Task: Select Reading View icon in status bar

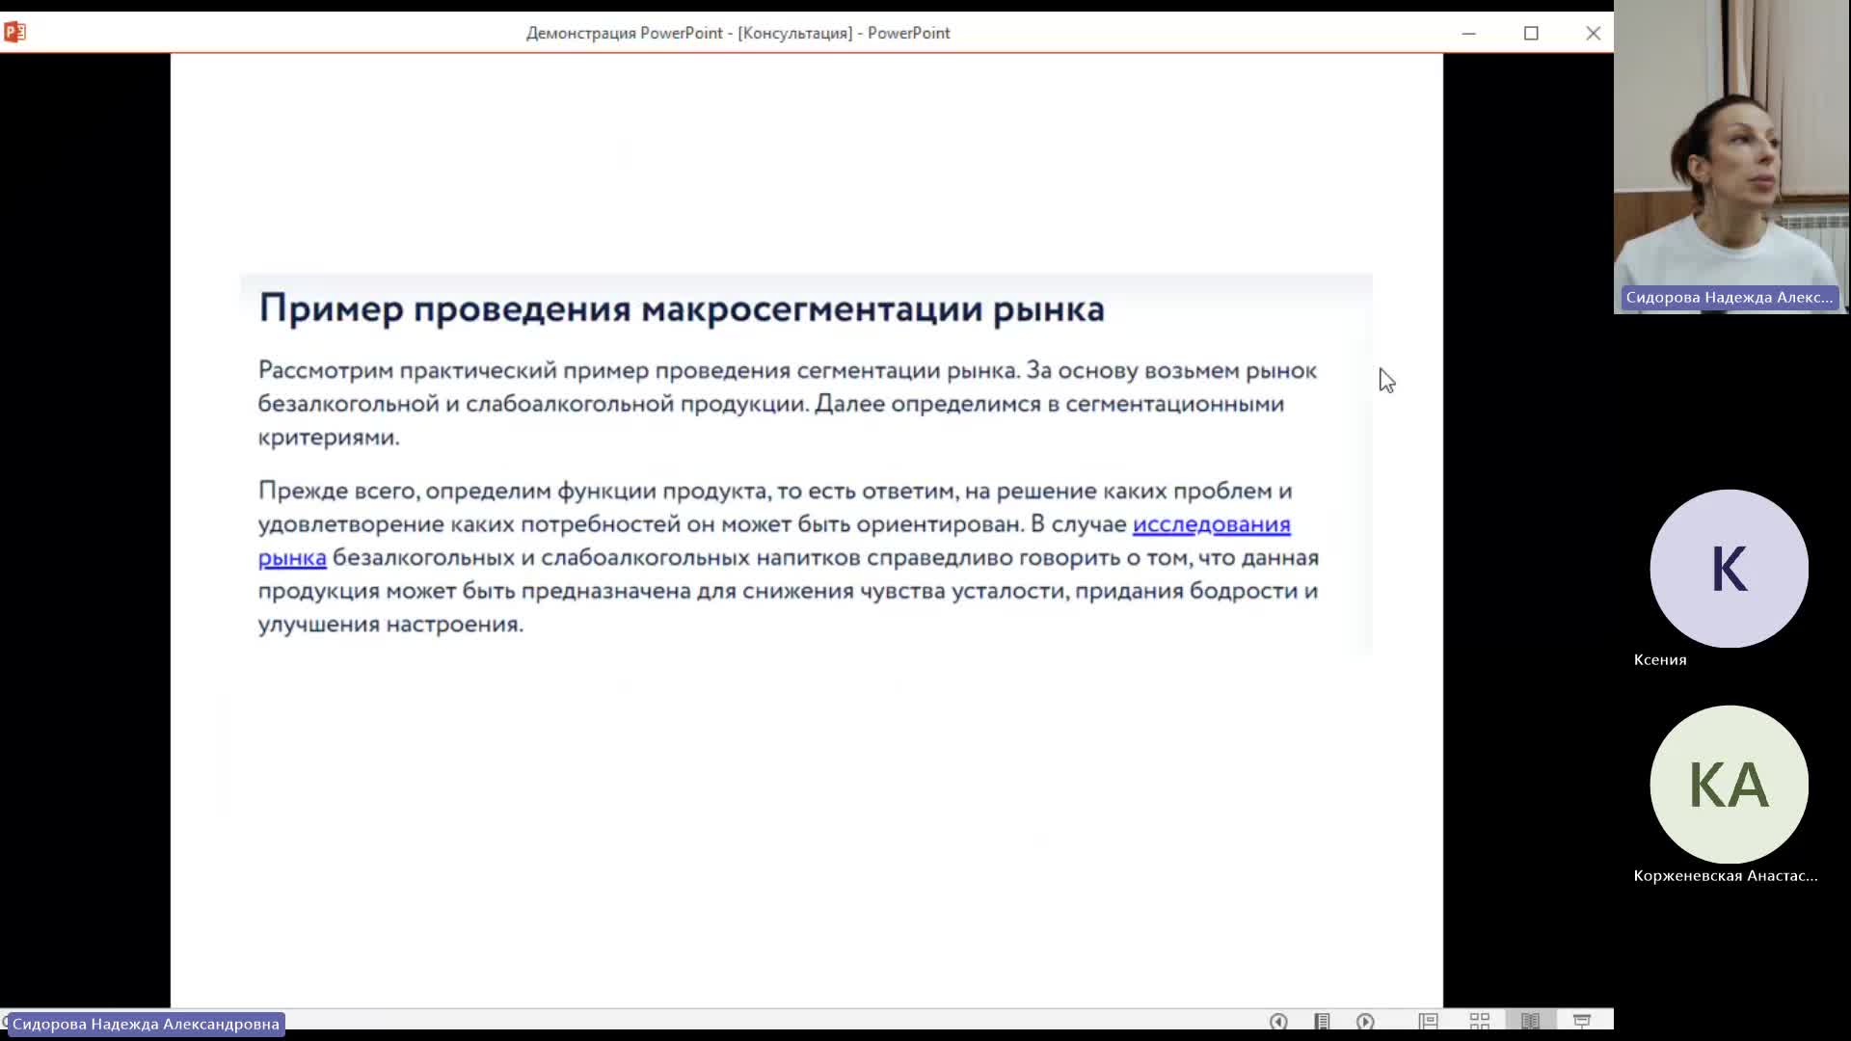Action: pyautogui.click(x=1530, y=1021)
